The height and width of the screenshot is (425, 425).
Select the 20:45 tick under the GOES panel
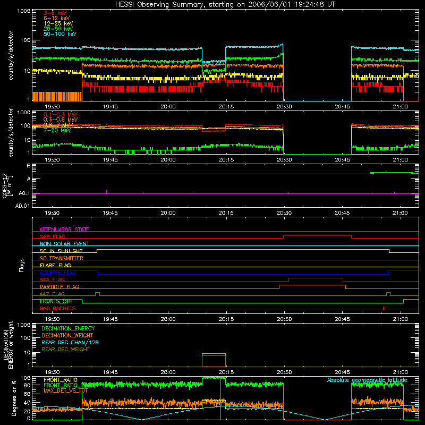pos(342,213)
